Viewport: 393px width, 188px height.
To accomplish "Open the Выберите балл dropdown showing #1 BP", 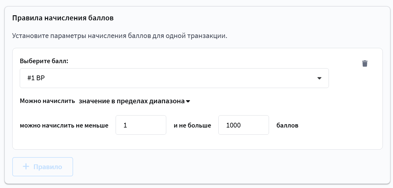I will (174, 78).
